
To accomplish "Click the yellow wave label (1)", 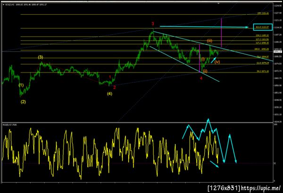I will point(21,85).
